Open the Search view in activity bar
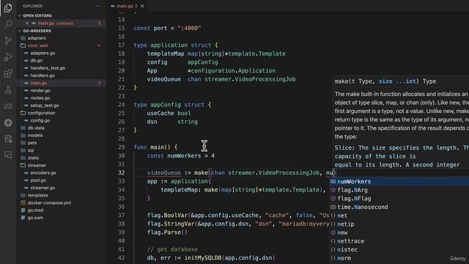The height and width of the screenshot is (264, 469). click(x=8, y=24)
